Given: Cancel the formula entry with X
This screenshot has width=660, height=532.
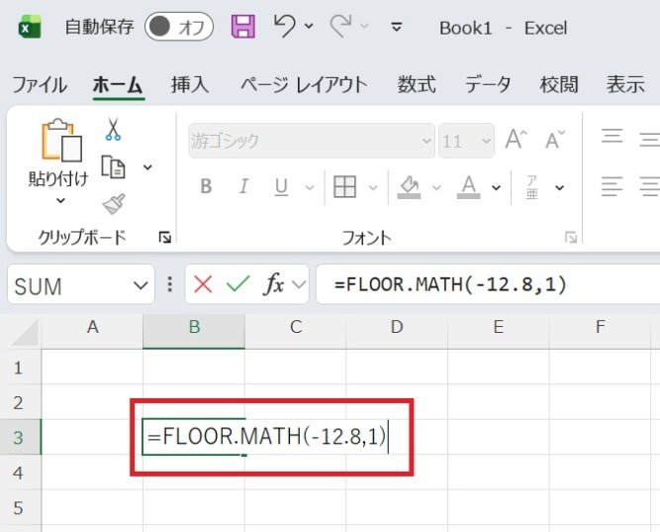Looking at the screenshot, I should pos(203,284).
